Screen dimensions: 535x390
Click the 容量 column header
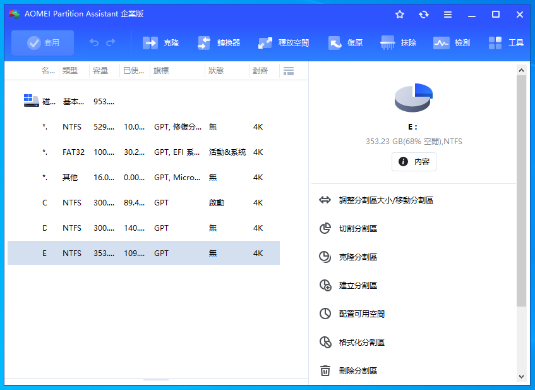pos(100,71)
